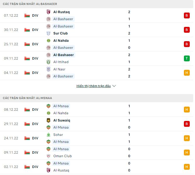Click the green T result badge

point(187,58)
